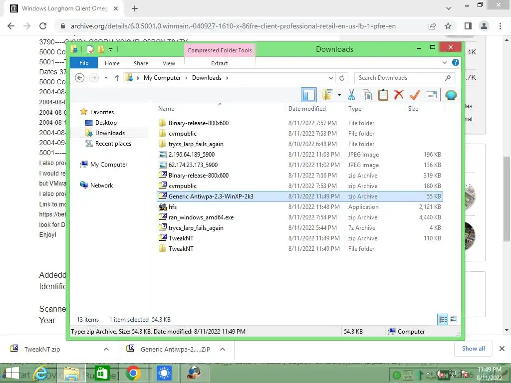Select the cvmpublic zip Archive file
The image size is (511, 383).
click(x=300, y=186)
